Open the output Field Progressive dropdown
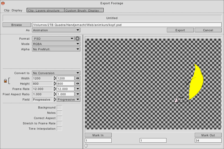The height and width of the screenshot is (149, 224). [x=69, y=100]
